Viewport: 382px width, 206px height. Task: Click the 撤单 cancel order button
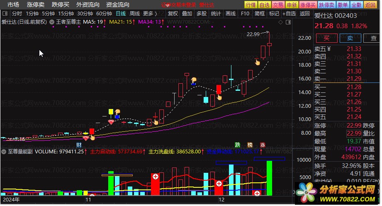[343, 5]
